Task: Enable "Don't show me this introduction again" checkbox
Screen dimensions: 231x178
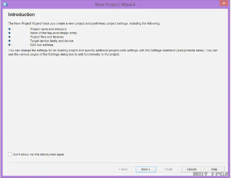Action: coord(10,154)
